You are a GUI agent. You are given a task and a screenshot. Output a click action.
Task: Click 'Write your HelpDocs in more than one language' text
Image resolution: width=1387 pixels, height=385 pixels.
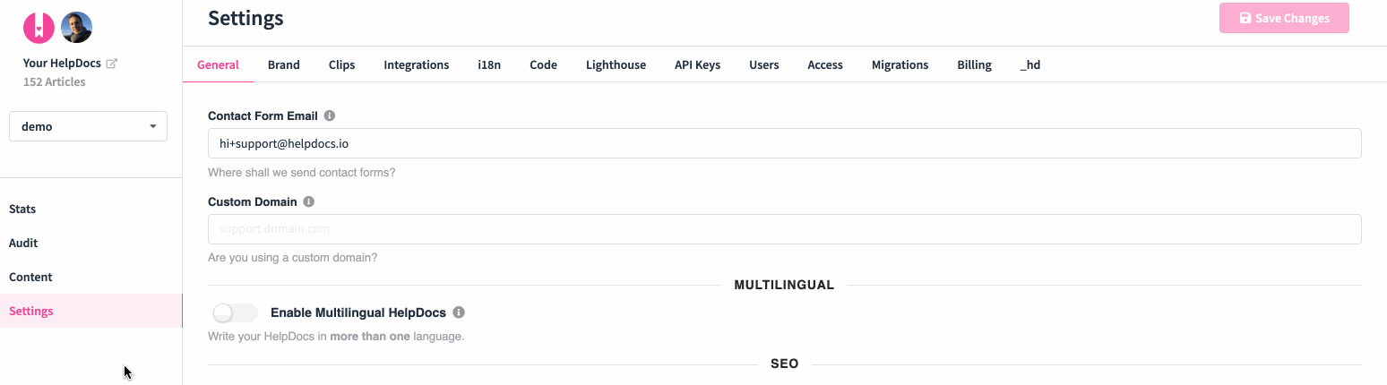pos(336,337)
